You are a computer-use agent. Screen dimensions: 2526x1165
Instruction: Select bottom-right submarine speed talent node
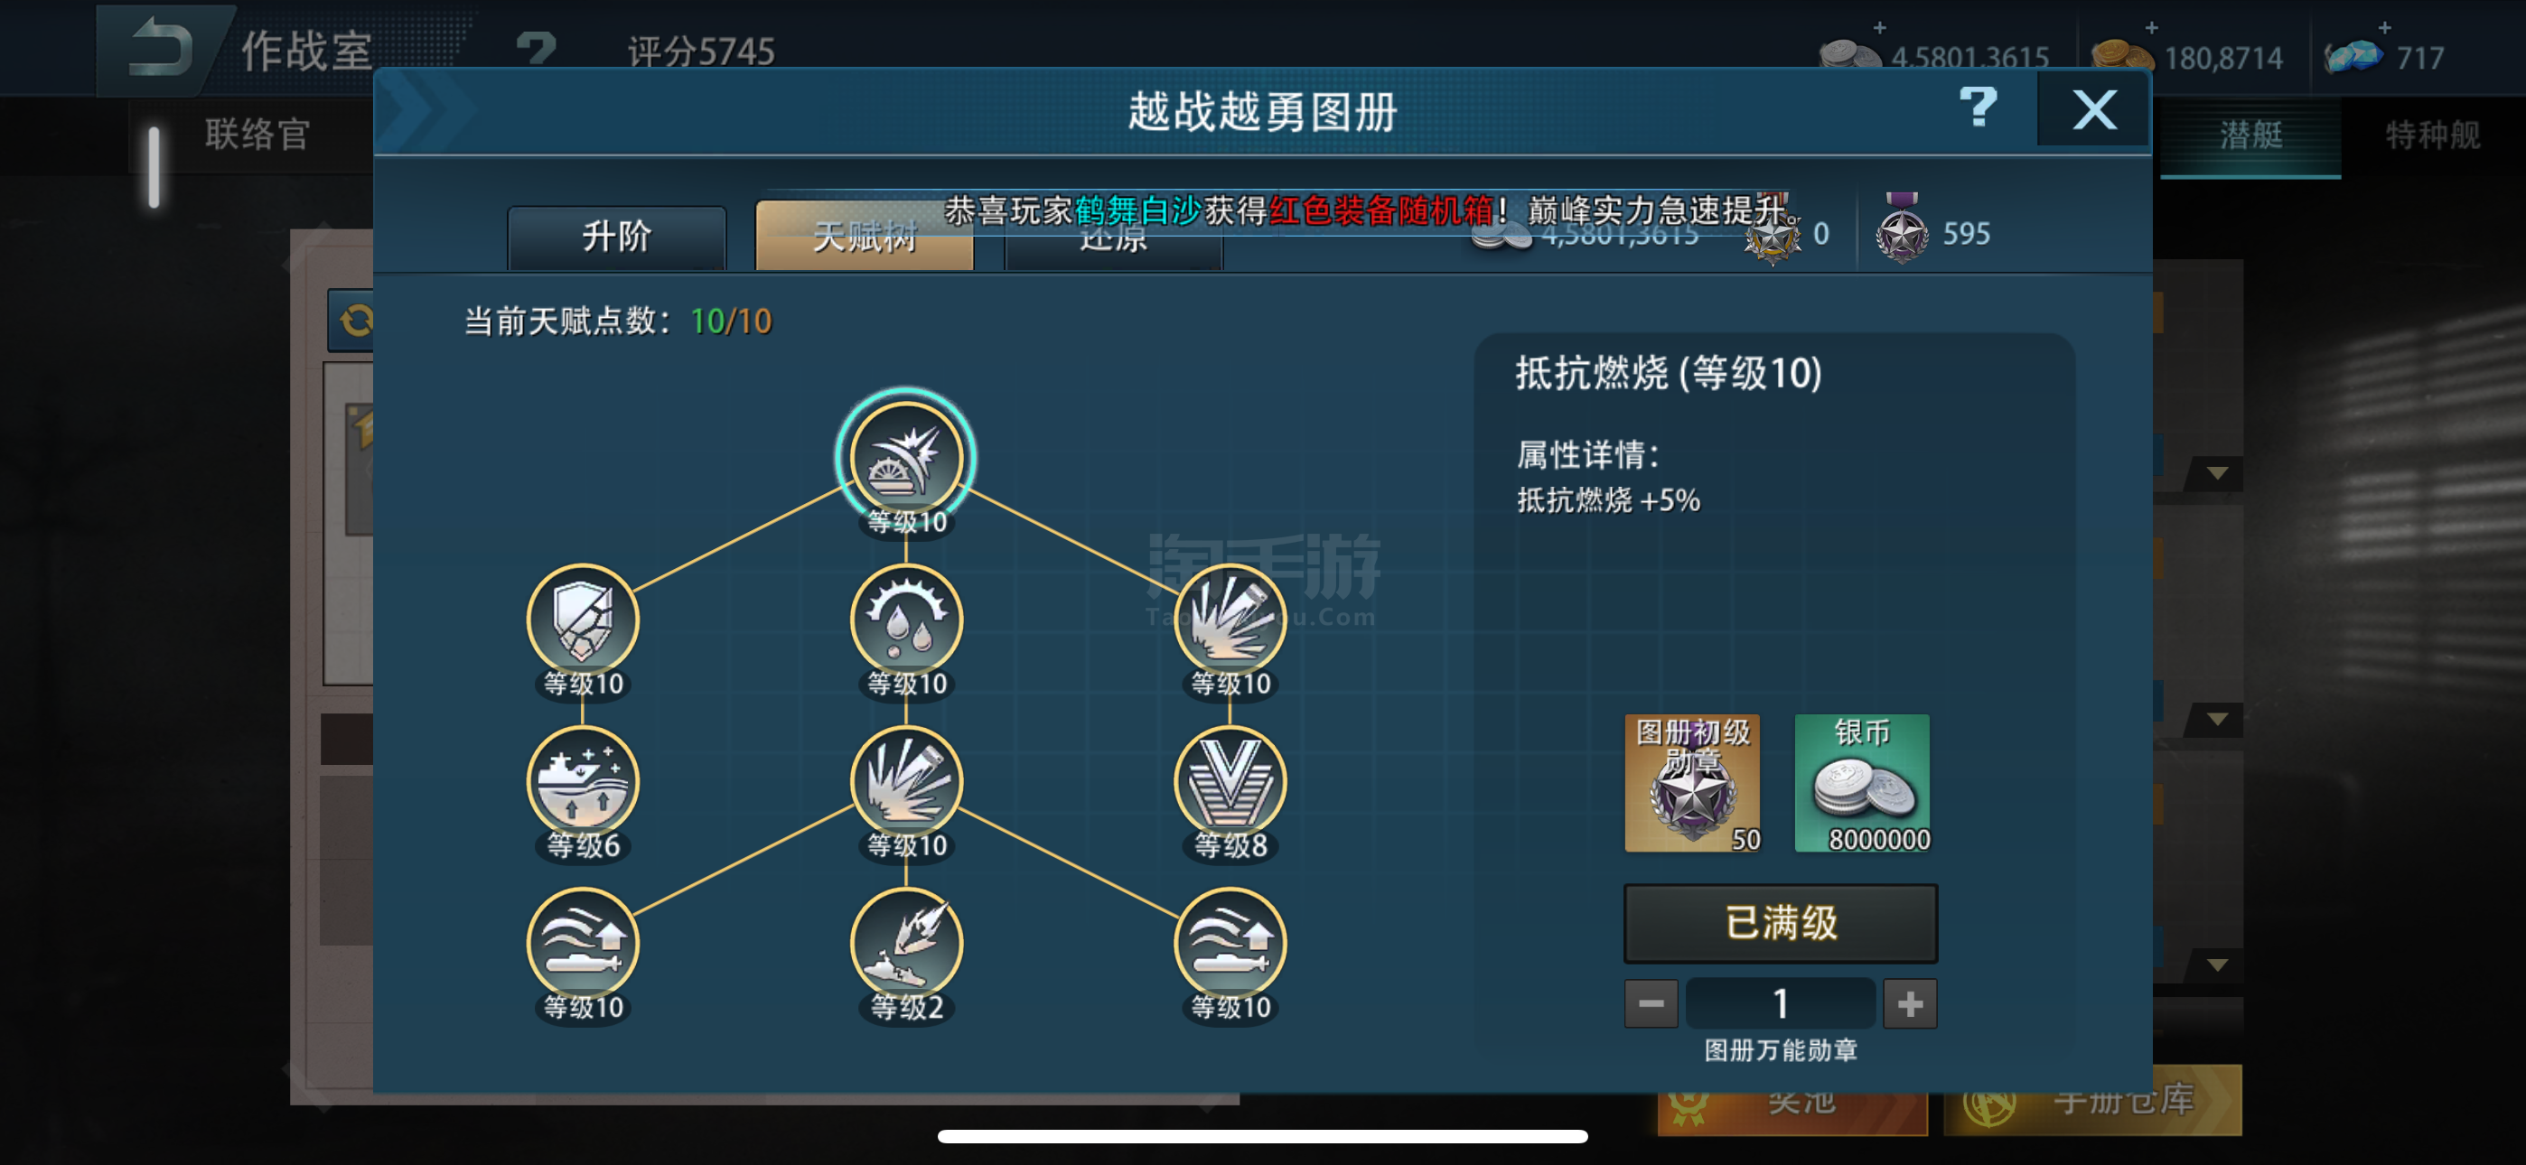pyautogui.click(x=1230, y=944)
